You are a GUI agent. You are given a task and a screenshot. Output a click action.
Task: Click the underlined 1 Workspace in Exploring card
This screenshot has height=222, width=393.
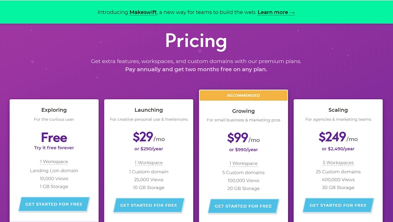(54, 162)
